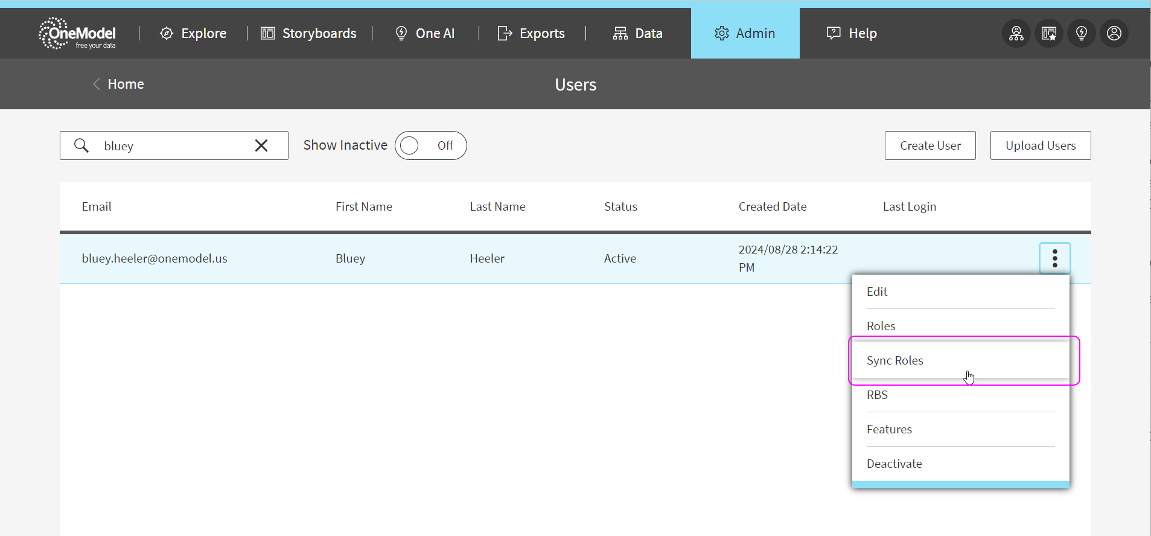Sort by the Last Login column header

point(910,206)
